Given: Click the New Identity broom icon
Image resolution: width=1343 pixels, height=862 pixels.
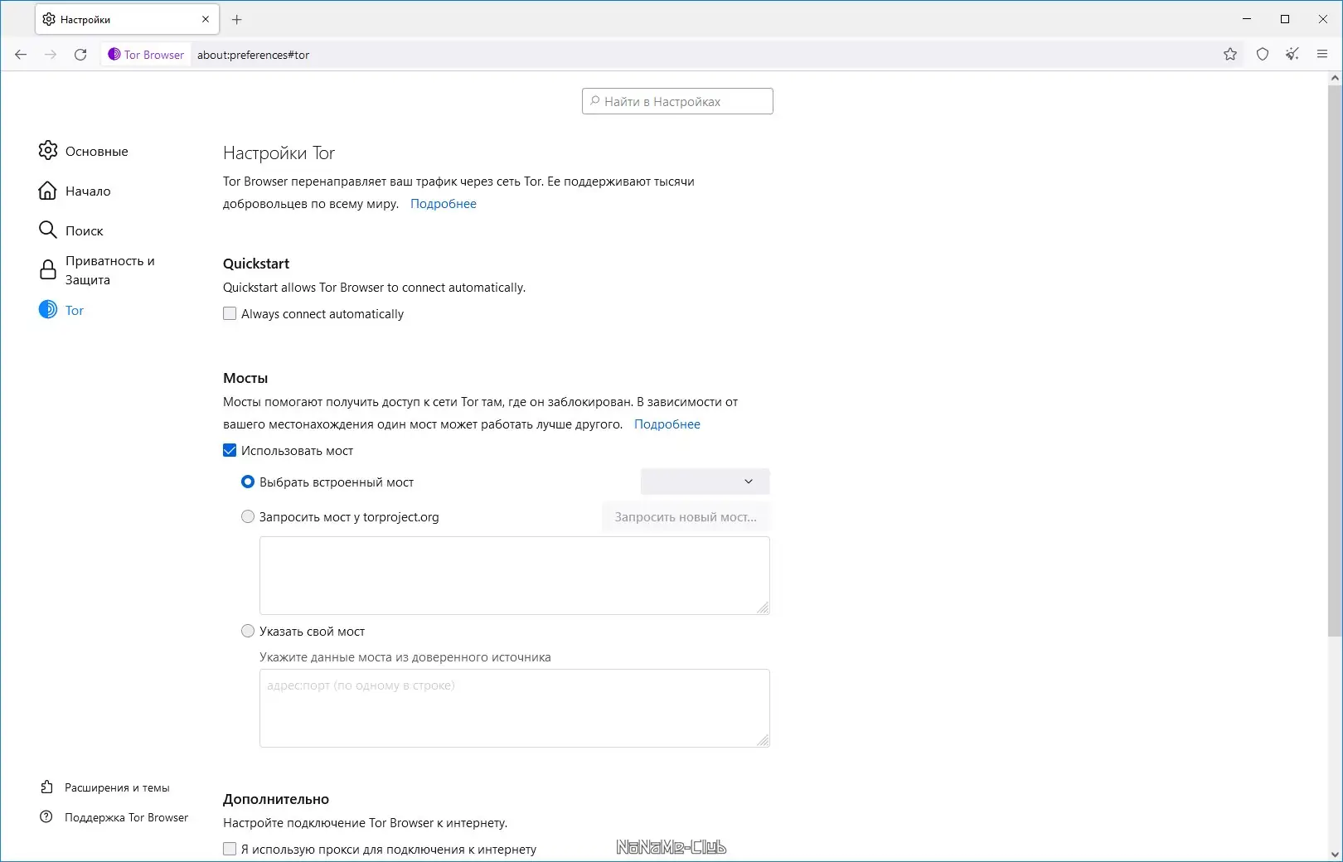Looking at the screenshot, I should pyautogui.click(x=1292, y=55).
